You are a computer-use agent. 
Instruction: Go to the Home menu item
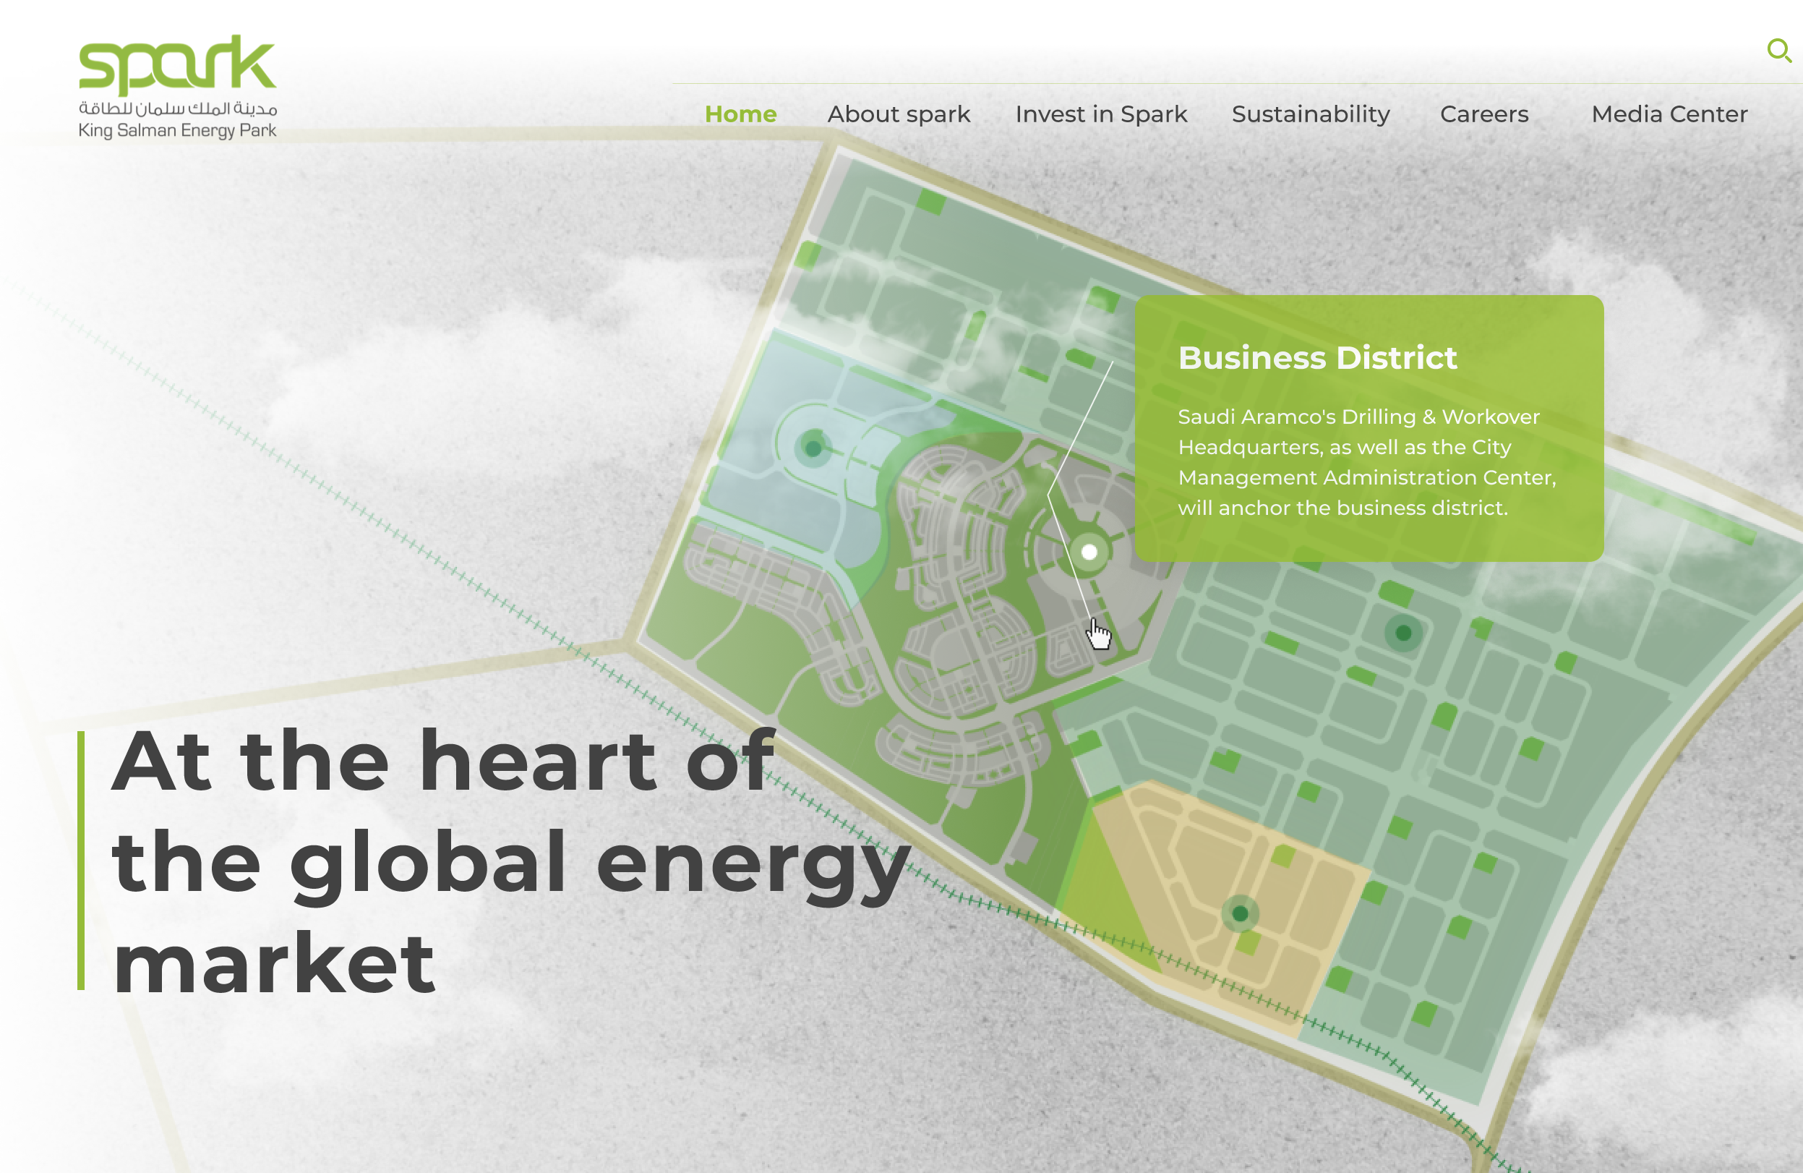pos(740,114)
